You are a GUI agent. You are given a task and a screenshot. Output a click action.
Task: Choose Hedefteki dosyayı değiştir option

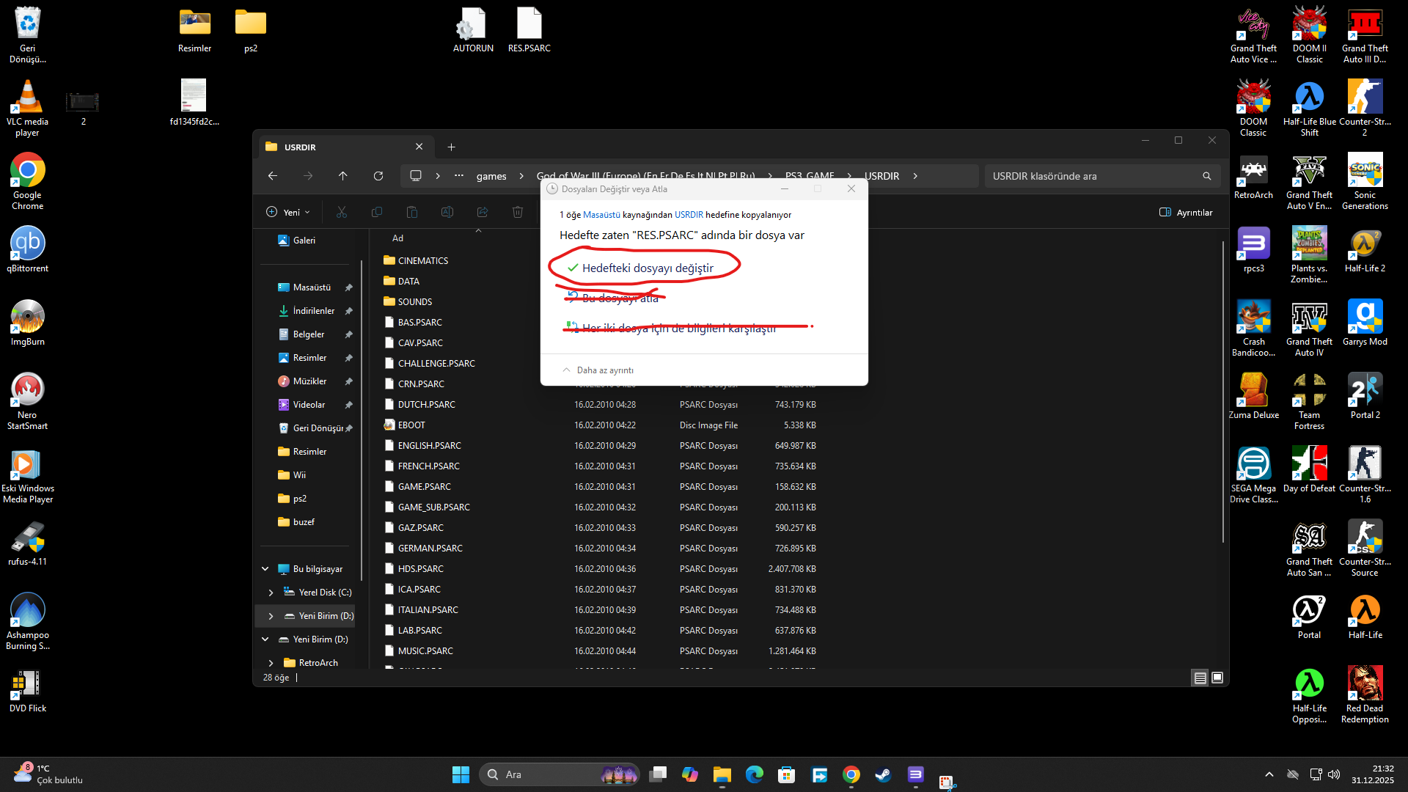(x=647, y=268)
